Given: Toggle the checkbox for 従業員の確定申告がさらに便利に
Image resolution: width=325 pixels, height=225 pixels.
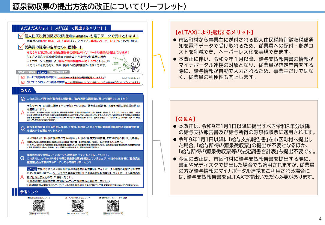Looking at the screenshot, I should pos(20,47).
